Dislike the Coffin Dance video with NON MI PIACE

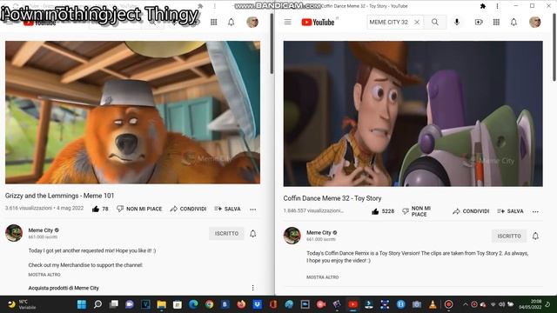[x=416, y=211]
